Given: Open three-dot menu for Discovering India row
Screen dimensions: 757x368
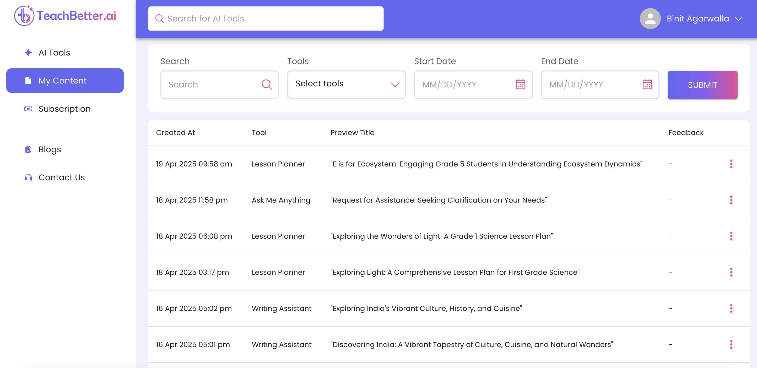Looking at the screenshot, I should 731,344.
